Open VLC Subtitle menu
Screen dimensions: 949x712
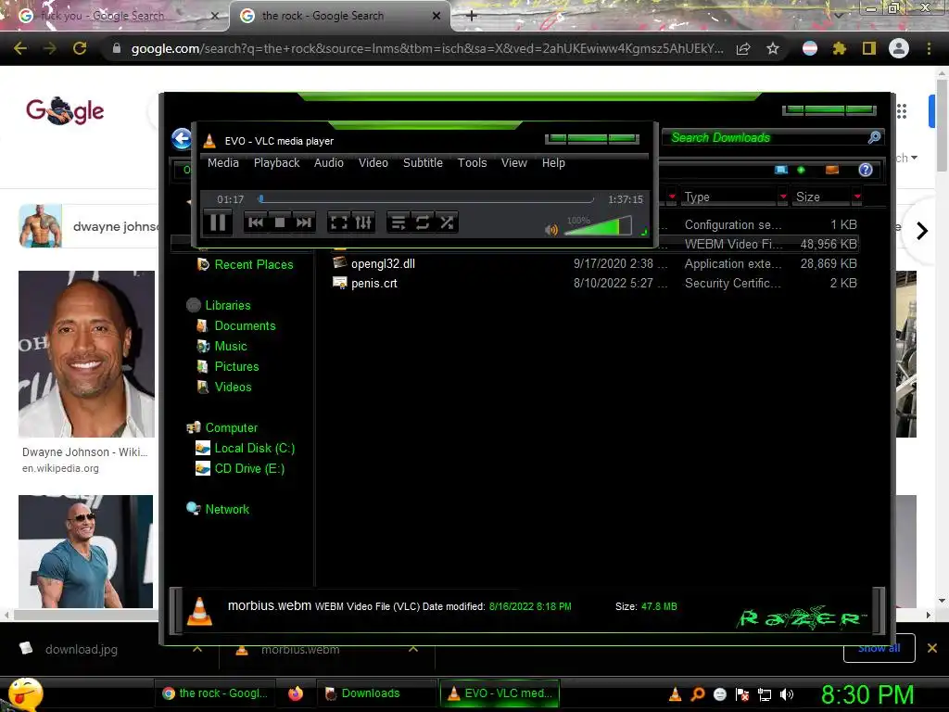[423, 163]
